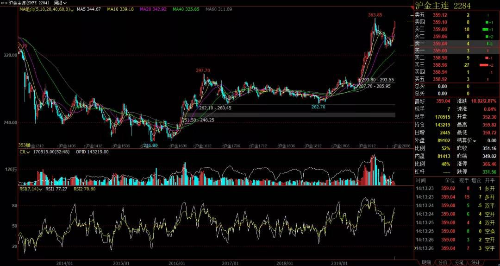Click the 363.85 high price marker

point(375,15)
